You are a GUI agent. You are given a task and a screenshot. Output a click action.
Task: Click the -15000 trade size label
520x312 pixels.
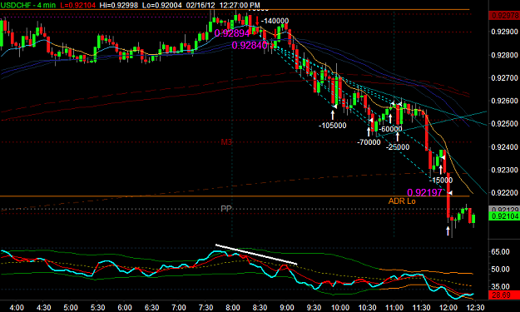coord(441,181)
